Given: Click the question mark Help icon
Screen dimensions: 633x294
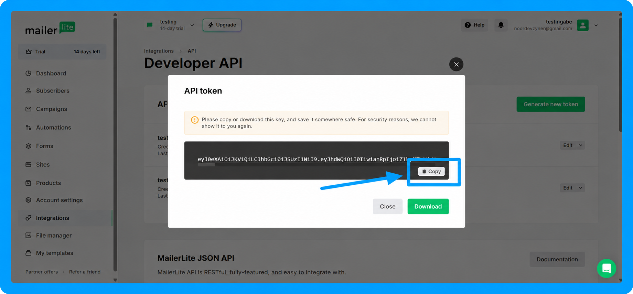Looking at the screenshot, I should [468, 25].
